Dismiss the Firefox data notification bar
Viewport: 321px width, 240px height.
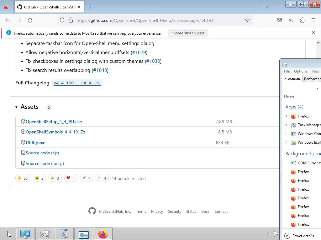[x=313, y=32]
